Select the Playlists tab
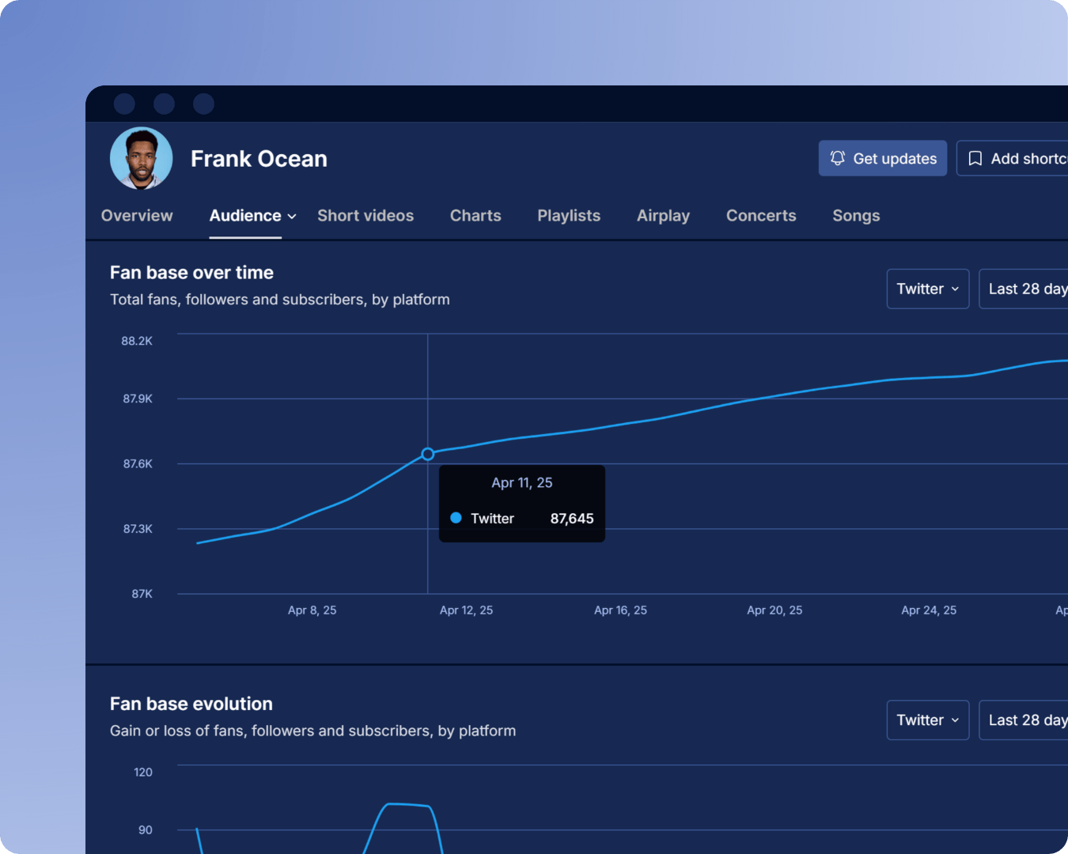The image size is (1068, 854). point(569,215)
